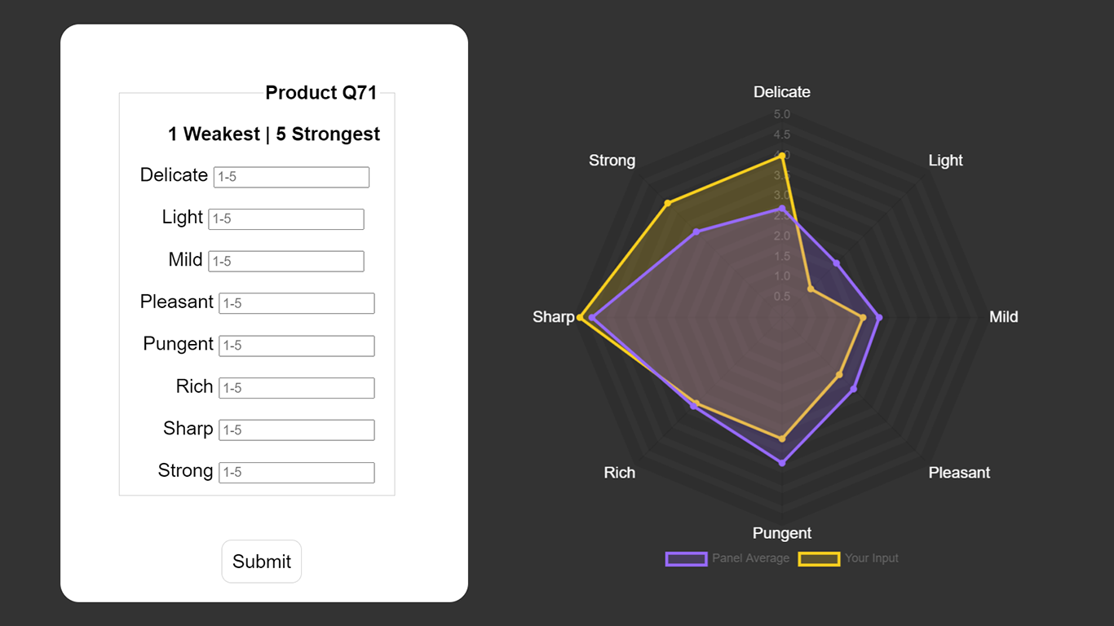Click the Pungent rating input field
Viewport: 1114px width, 626px height.
click(x=296, y=346)
